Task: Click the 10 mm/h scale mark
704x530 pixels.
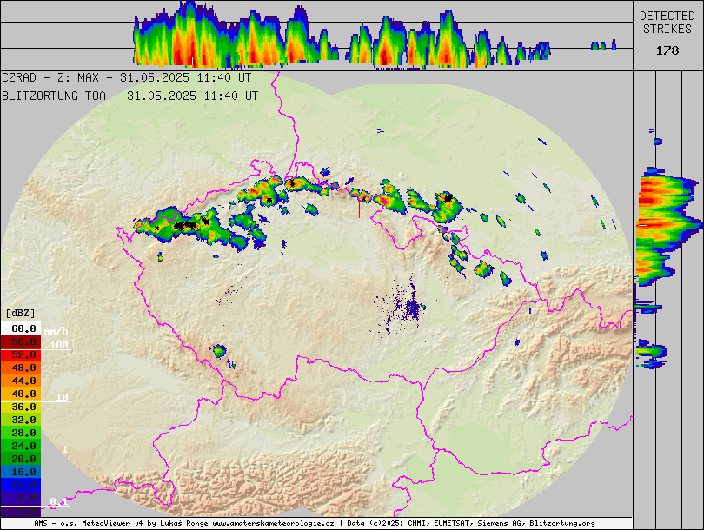Action: [62, 397]
